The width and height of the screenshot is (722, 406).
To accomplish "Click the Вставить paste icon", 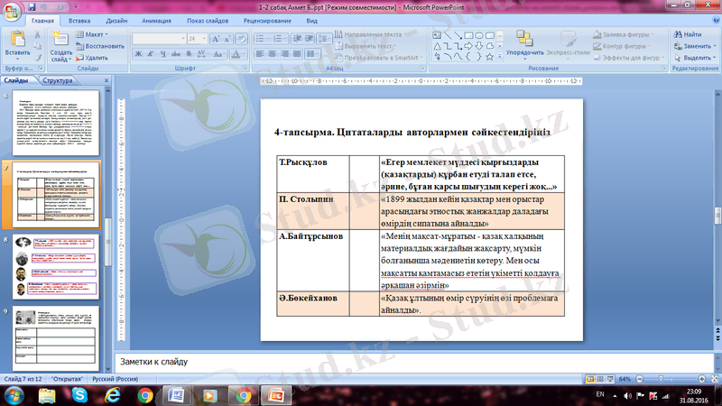I will [x=16, y=41].
